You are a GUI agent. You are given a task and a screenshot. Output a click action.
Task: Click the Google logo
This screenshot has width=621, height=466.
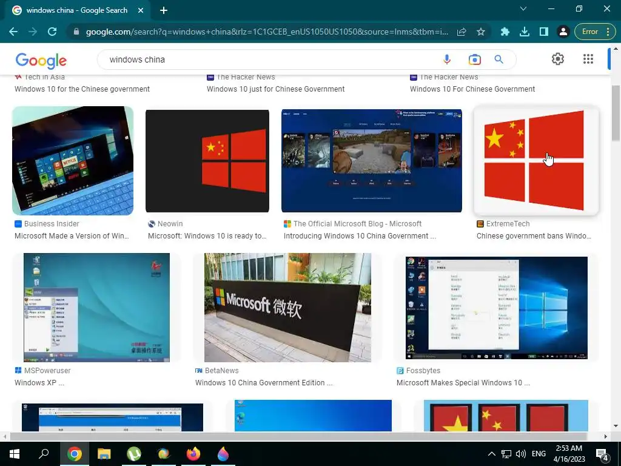[x=41, y=60]
